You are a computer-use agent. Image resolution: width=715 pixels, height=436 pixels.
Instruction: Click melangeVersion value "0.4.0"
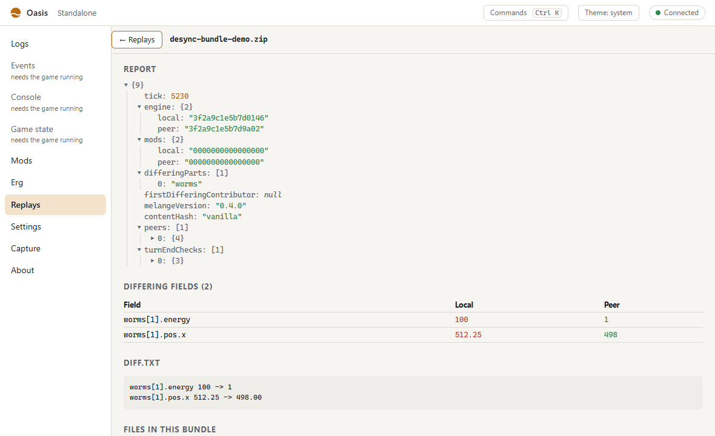[x=231, y=206]
